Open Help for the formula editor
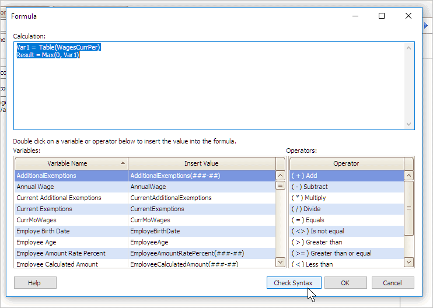The image size is (433, 308). coord(35,283)
